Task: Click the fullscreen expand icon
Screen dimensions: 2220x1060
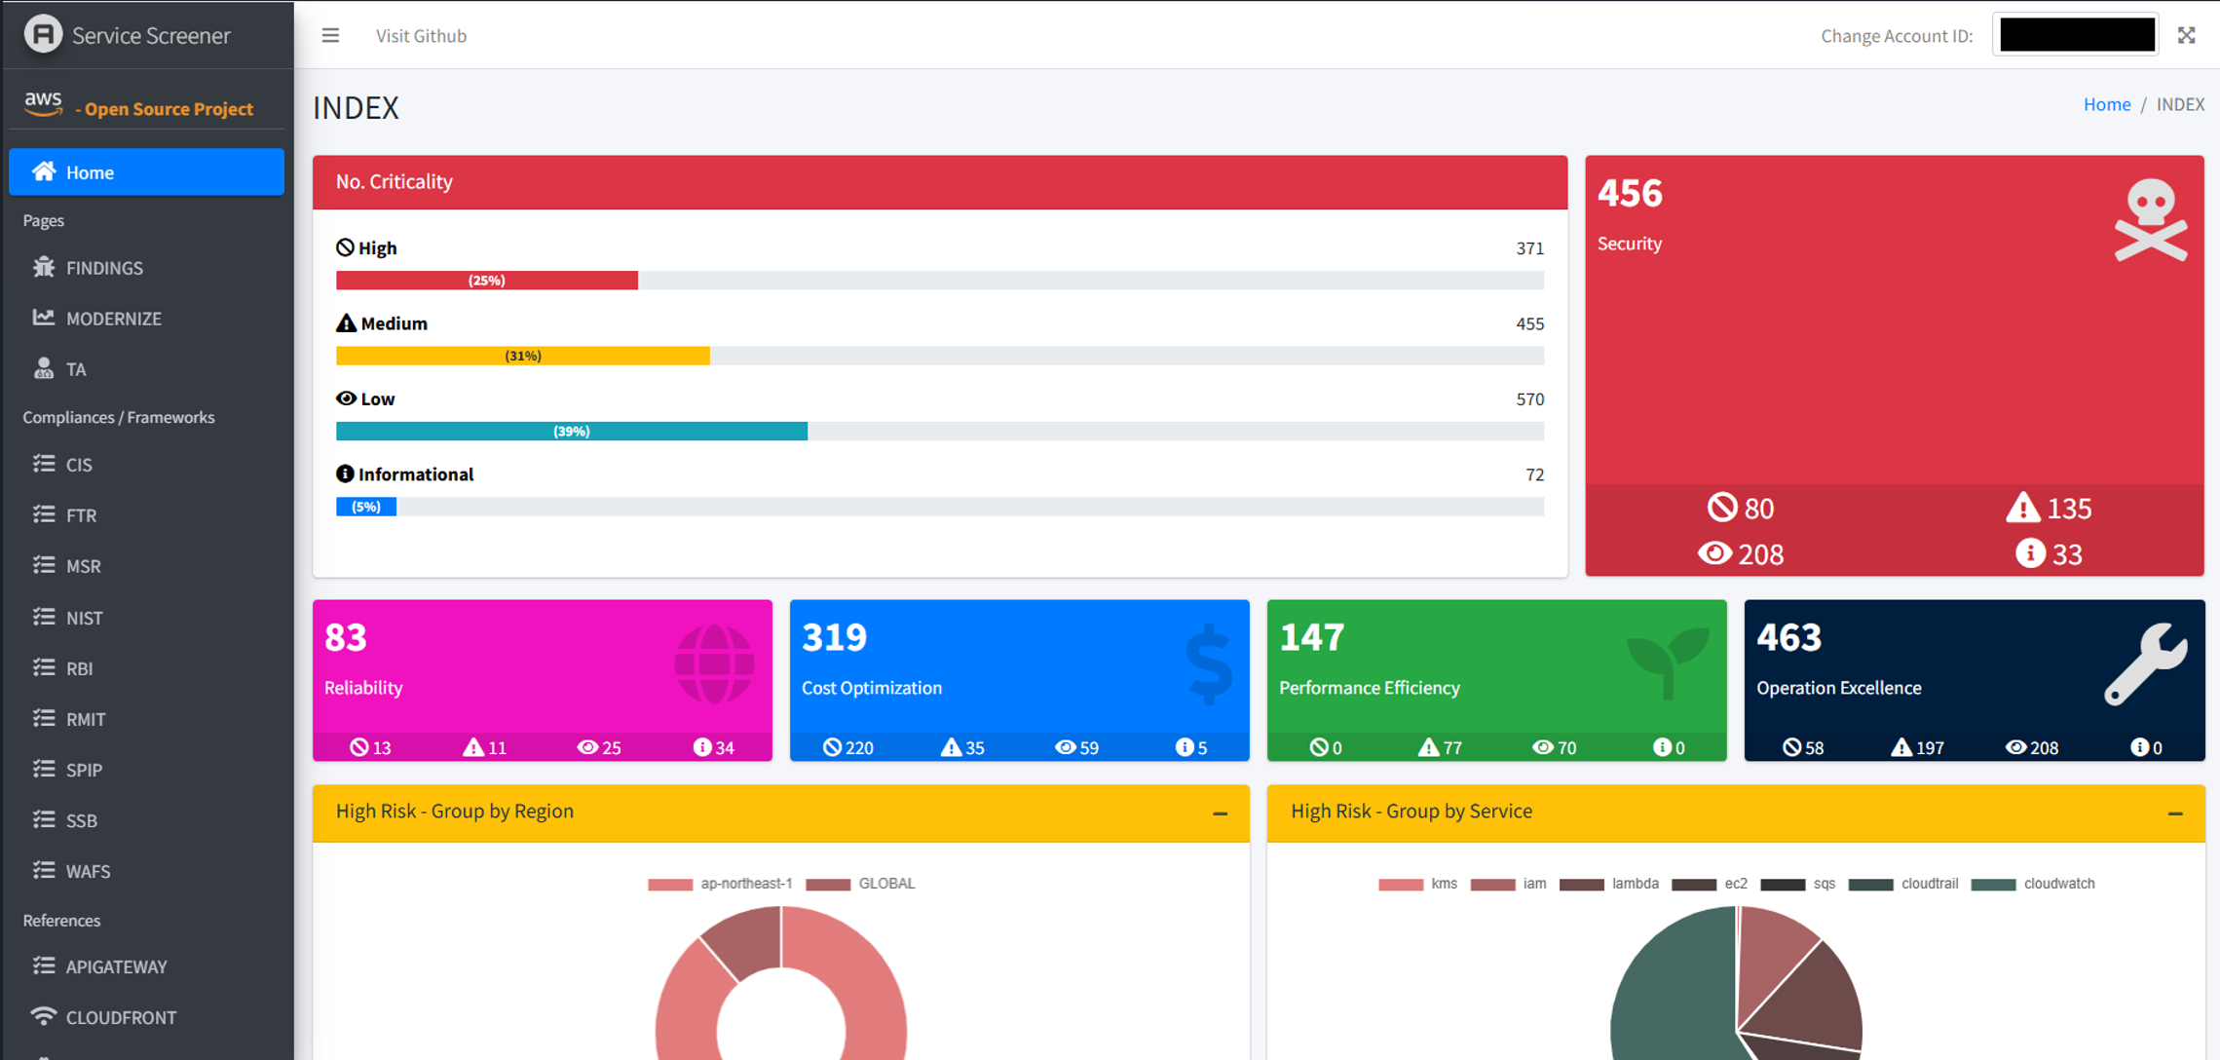Action: (2187, 36)
